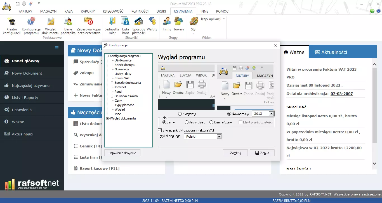Click the Ustawienia domyślne button
The height and width of the screenshot is (203, 382).
click(x=122, y=153)
